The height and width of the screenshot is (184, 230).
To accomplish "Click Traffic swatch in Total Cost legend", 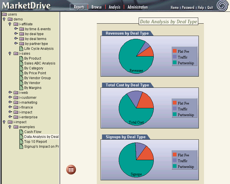I will [x=175, y=109].
